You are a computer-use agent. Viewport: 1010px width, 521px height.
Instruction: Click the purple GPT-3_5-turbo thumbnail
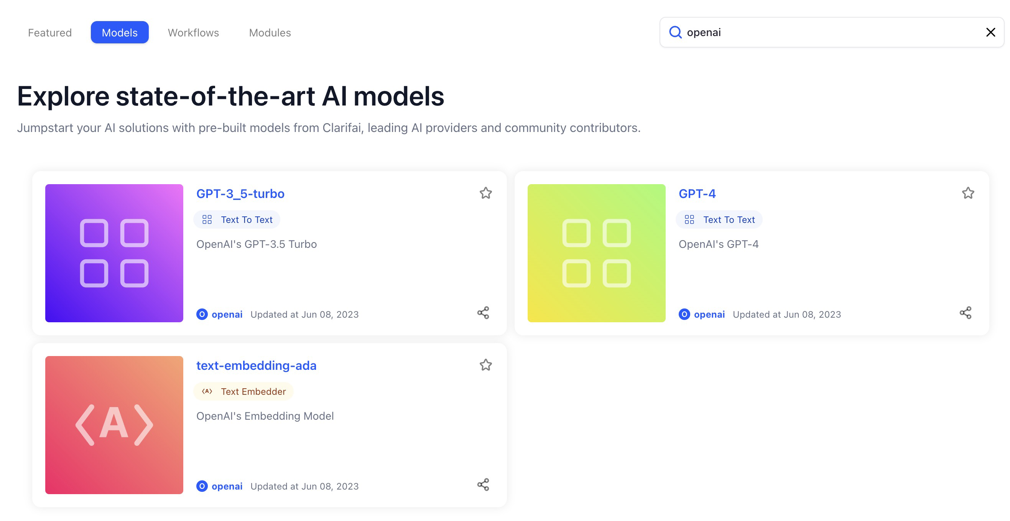[114, 253]
